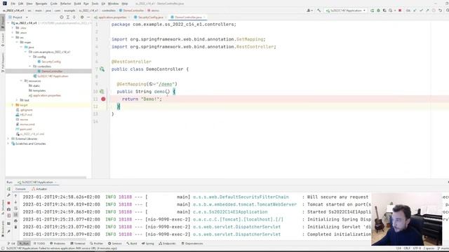Select the DemoController.java editor tab

[x=188, y=17]
